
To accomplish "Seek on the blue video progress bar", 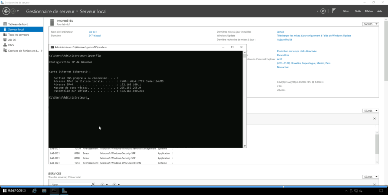I will coord(194,187).
